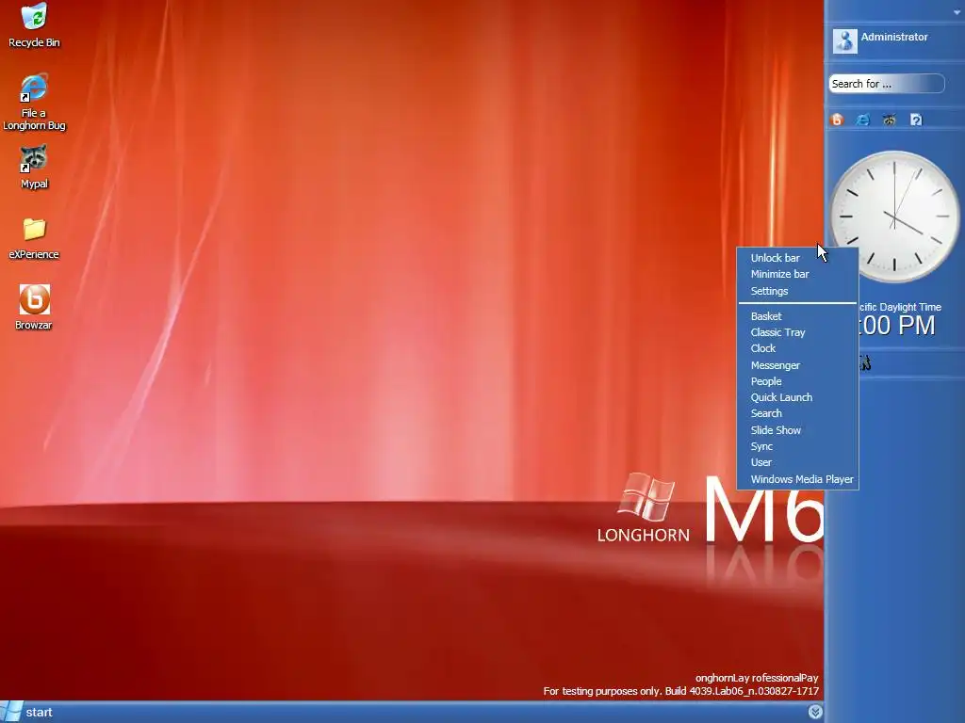Select People tile in context menu
This screenshot has width=965, height=723.
[797, 381]
